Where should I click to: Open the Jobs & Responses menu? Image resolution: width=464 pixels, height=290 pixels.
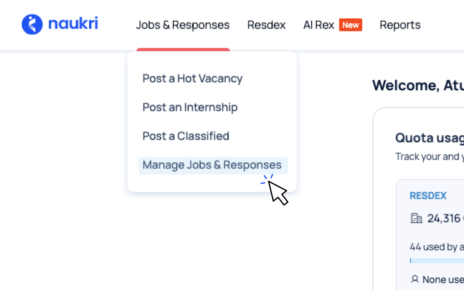(183, 25)
